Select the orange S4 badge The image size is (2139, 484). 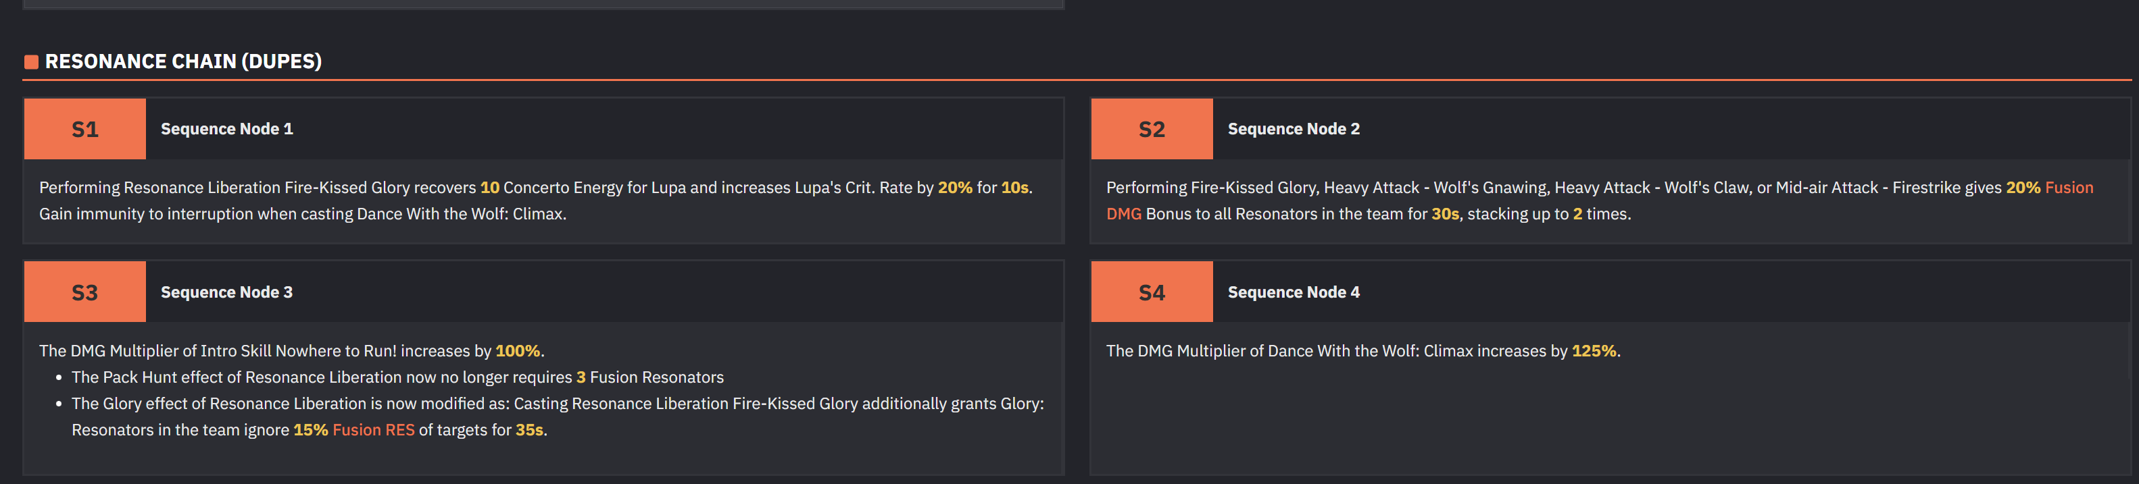(1152, 292)
